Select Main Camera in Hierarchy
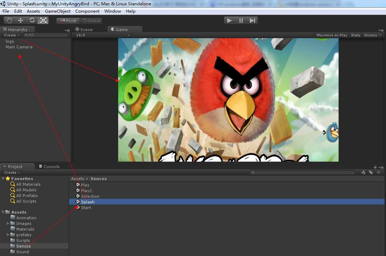The height and width of the screenshot is (256, 386). pos(19,47)
